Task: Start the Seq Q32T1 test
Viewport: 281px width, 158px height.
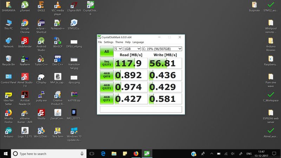Action: point(107,63)
